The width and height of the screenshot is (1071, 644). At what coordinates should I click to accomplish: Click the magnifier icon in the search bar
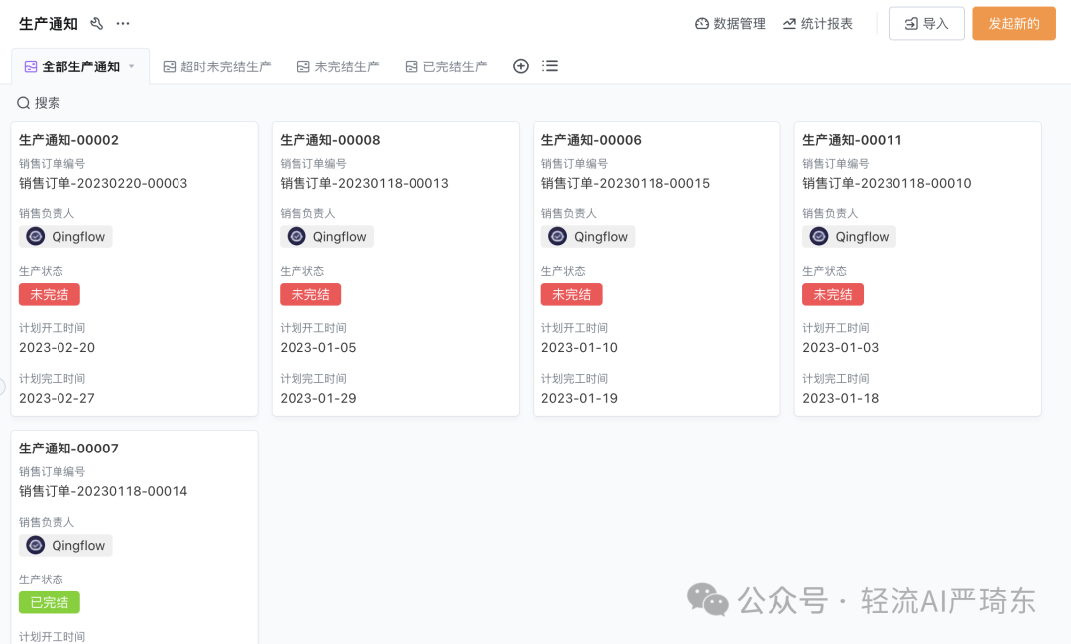(x=23, y=102)
